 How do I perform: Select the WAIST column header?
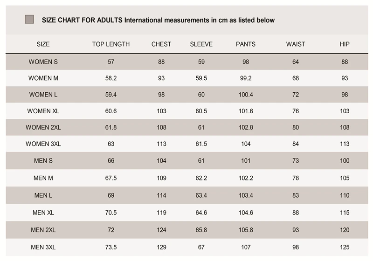click(x=296, y=44)
